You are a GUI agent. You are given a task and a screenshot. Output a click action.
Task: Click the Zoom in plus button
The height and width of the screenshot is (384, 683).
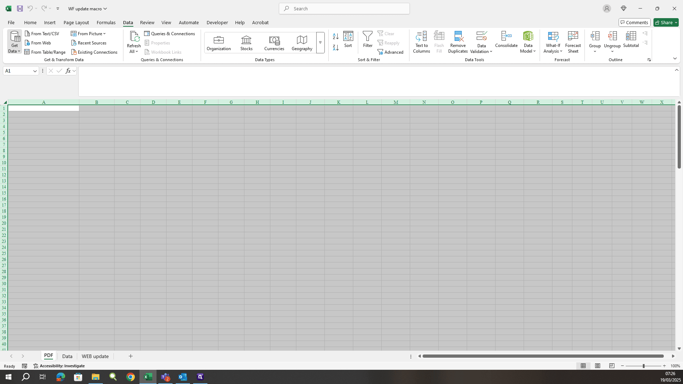(664, 366)
